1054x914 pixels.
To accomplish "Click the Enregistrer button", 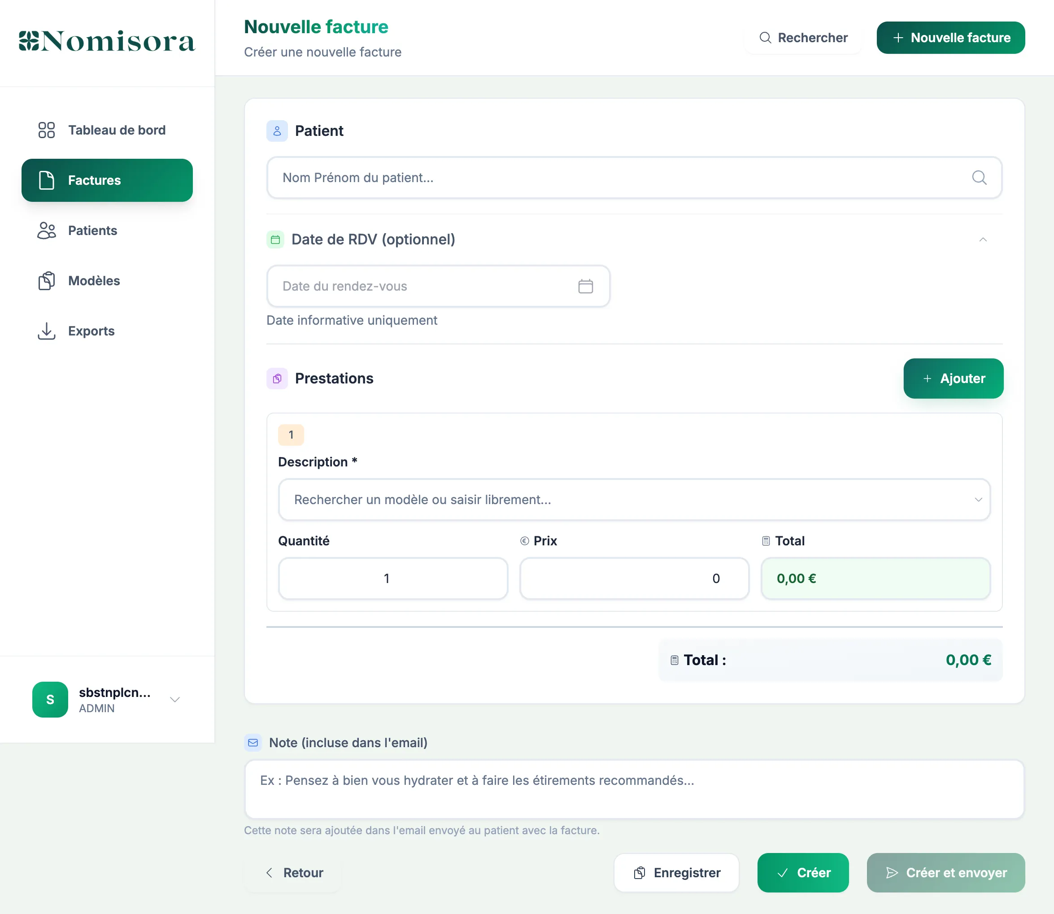I will (676, 873).
